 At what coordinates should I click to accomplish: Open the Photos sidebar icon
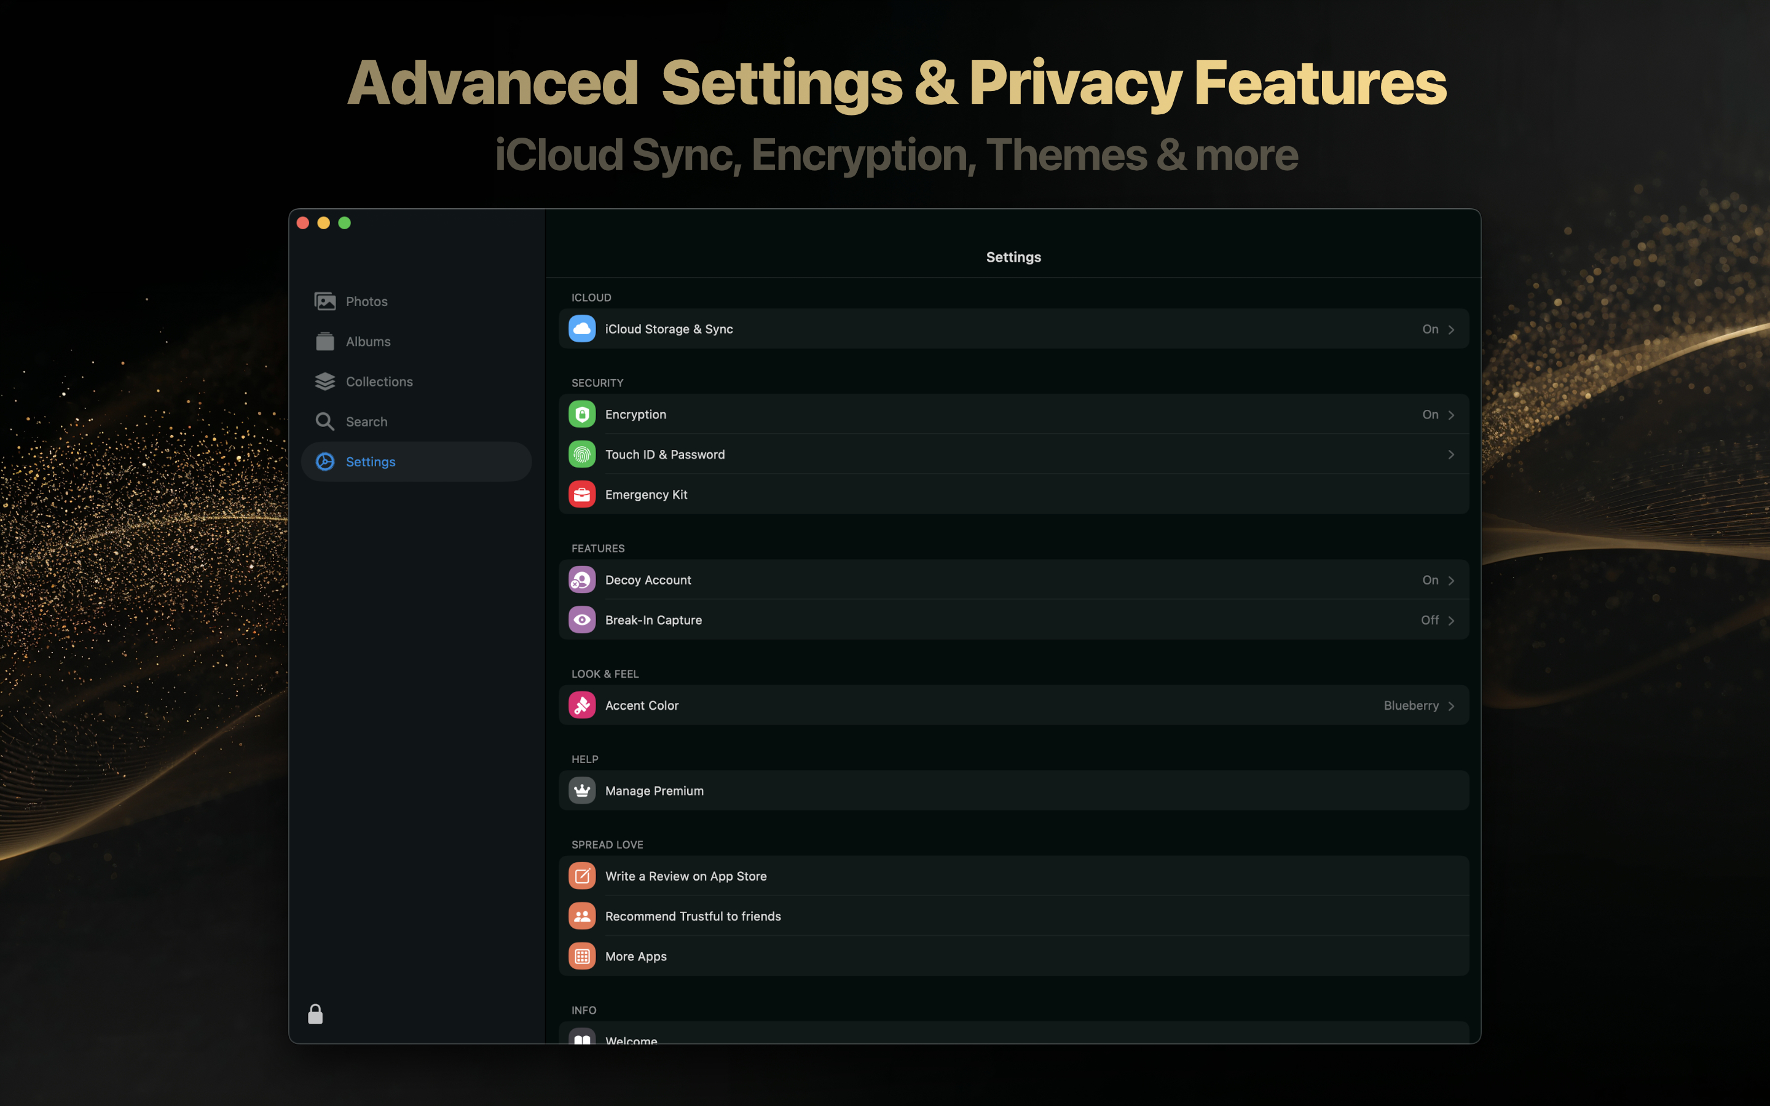[324, 301]
